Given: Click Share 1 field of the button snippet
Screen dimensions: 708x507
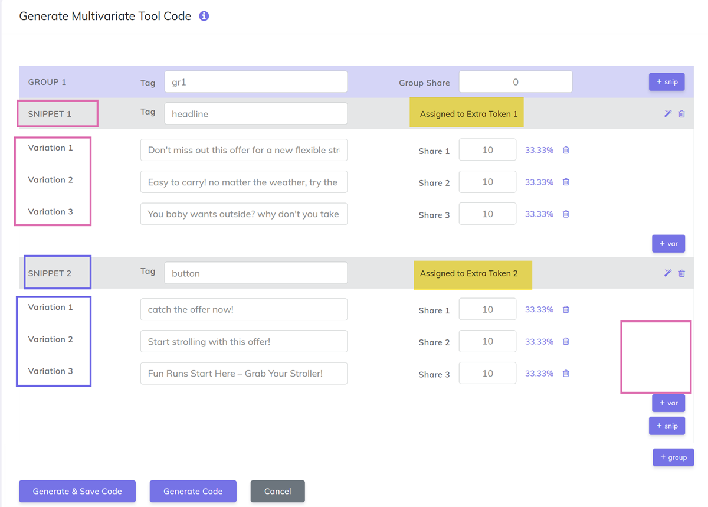Looking at the screenshot, I should click(x=487, y=309).
